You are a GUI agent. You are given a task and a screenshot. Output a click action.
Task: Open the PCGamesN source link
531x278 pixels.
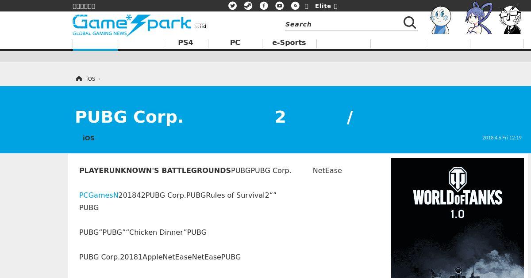coord(99,195)
